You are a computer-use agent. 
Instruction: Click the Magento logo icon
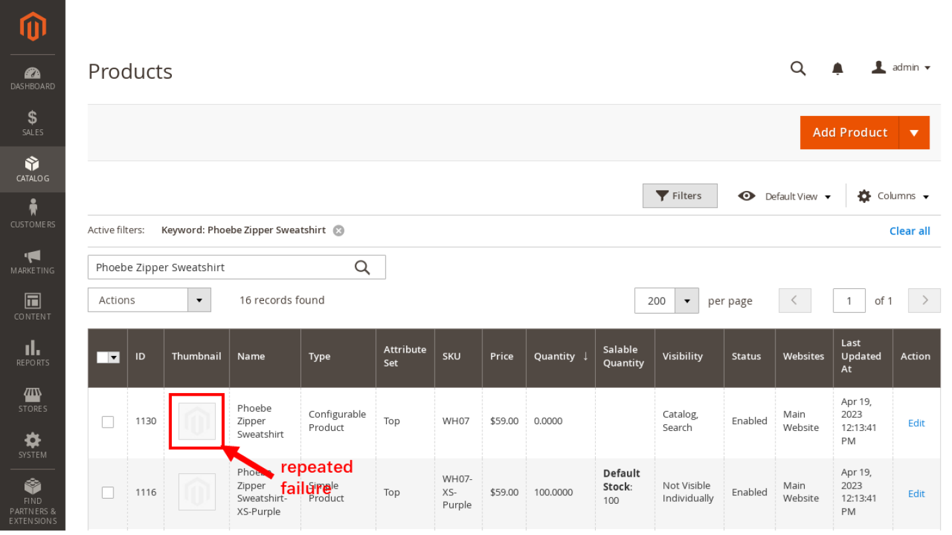click(x=33, y=27)
